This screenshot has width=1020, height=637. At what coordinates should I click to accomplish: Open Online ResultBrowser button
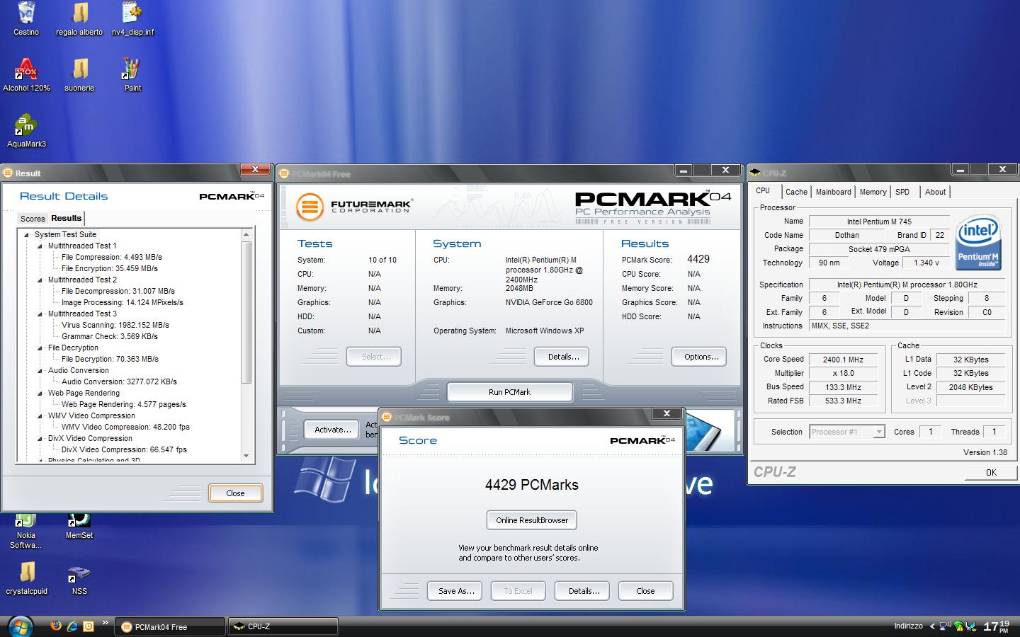pyautogui.click(x=532, y=520)
